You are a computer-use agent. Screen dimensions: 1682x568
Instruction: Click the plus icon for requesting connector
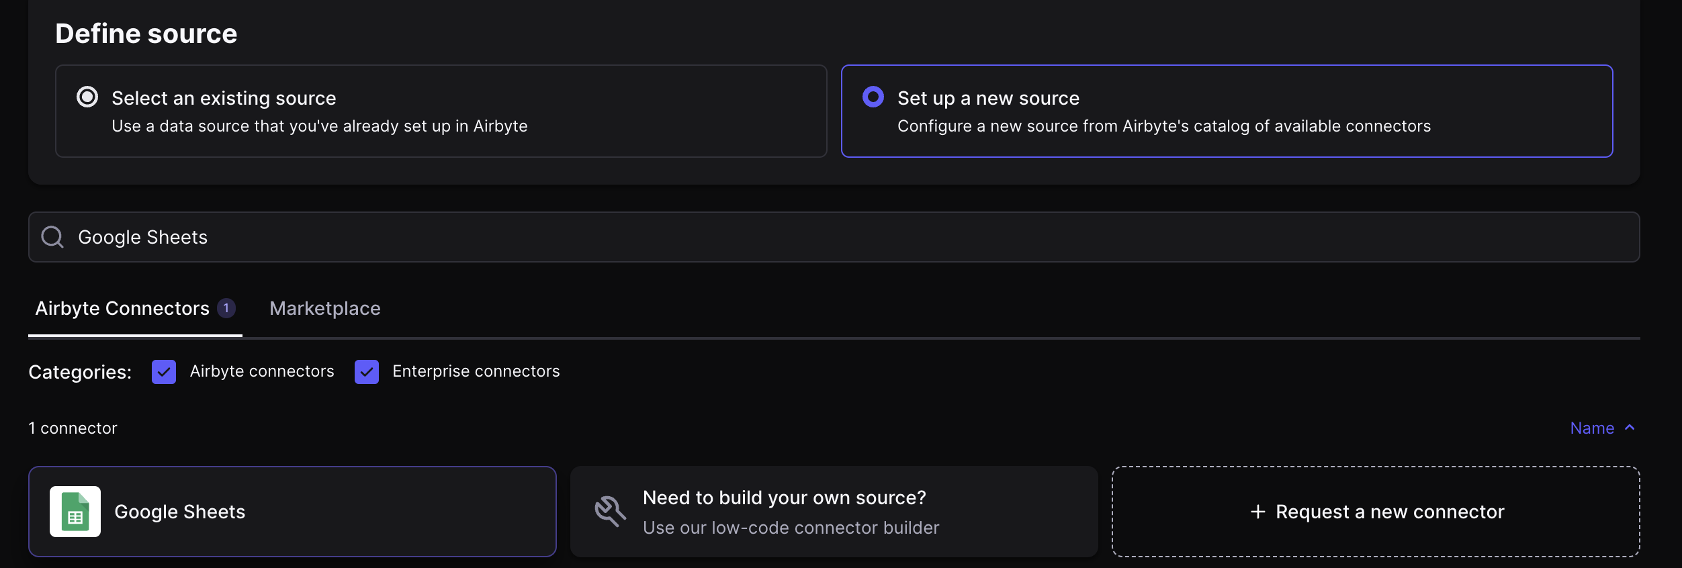1257,512
